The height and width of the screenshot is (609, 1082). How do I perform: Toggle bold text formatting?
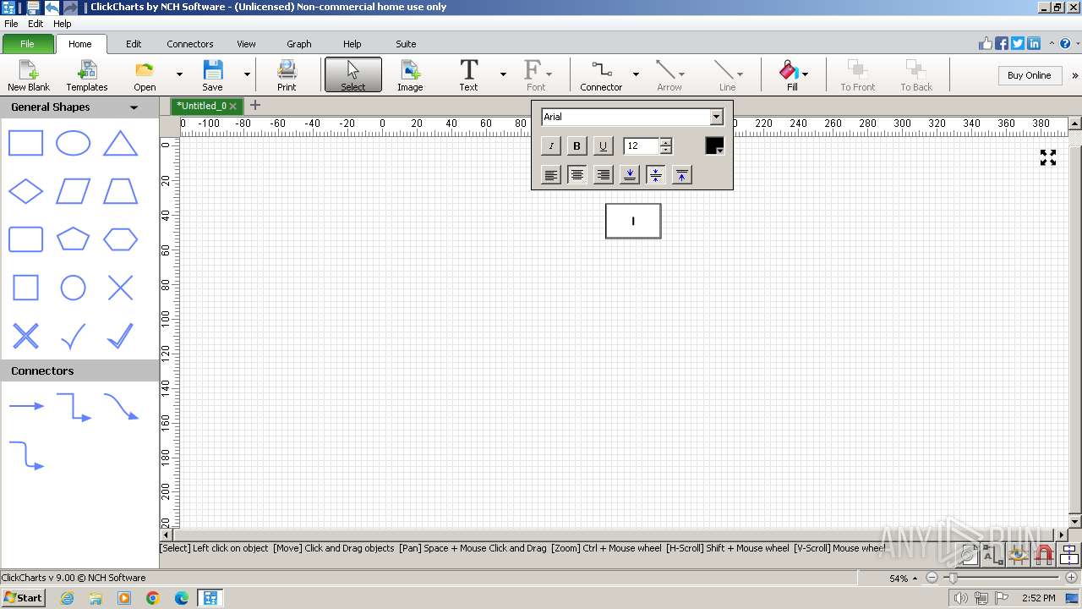pyautogui.click(x=577, y=146)
